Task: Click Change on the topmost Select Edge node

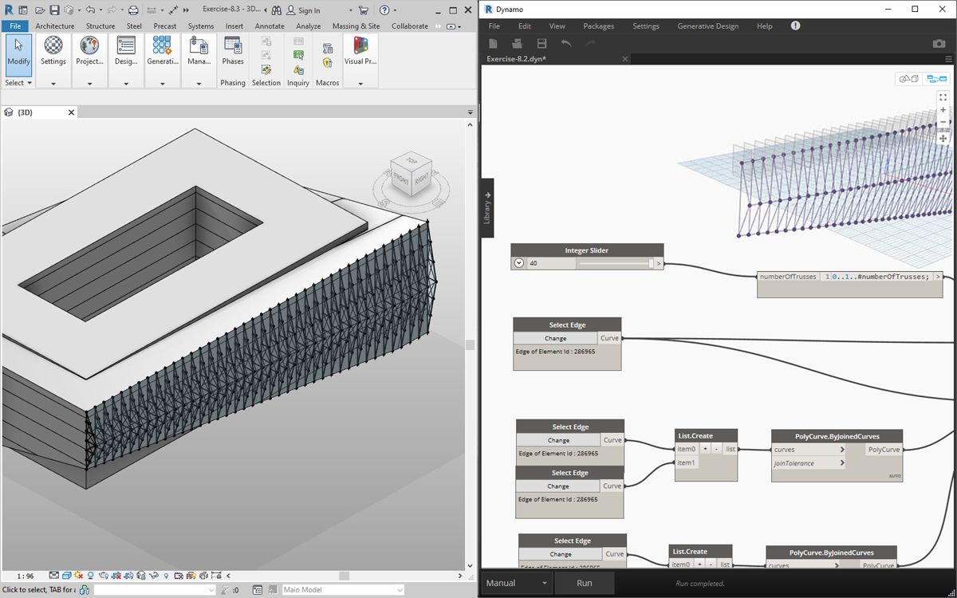Action: click(x=555, y=338)
